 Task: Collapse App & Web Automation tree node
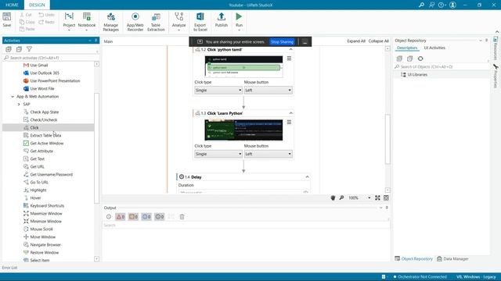13,97
